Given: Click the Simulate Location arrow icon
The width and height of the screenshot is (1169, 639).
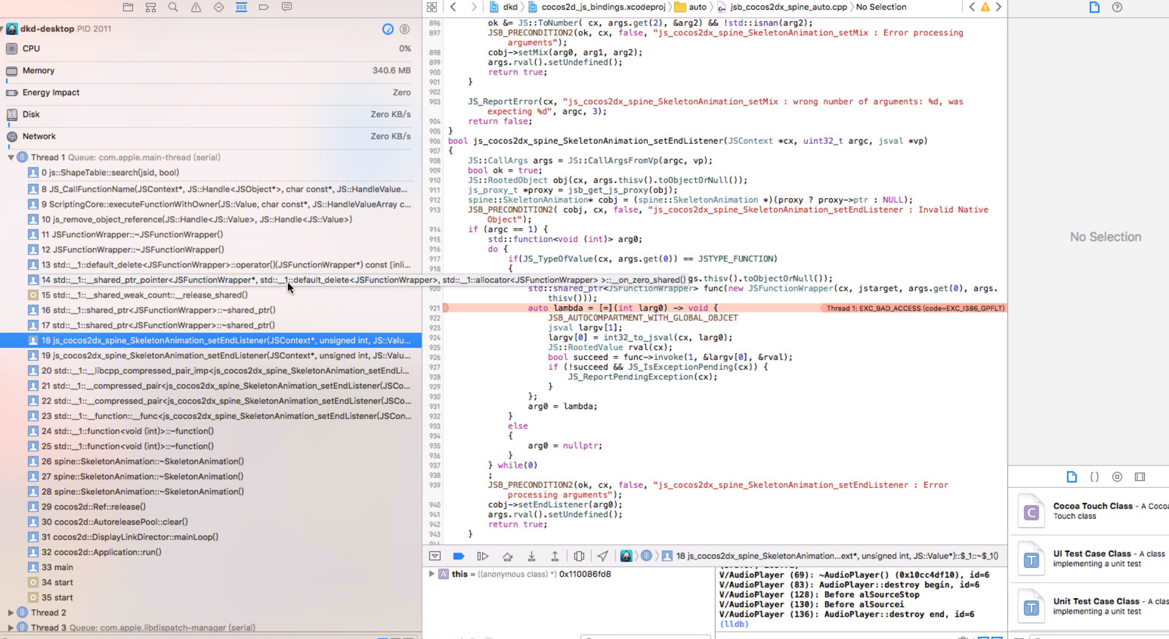Looking at the screenshot, I should coord(603,556).
